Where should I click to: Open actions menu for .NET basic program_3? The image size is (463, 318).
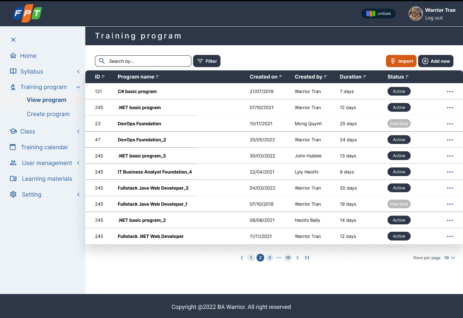[x=450, y=156]
